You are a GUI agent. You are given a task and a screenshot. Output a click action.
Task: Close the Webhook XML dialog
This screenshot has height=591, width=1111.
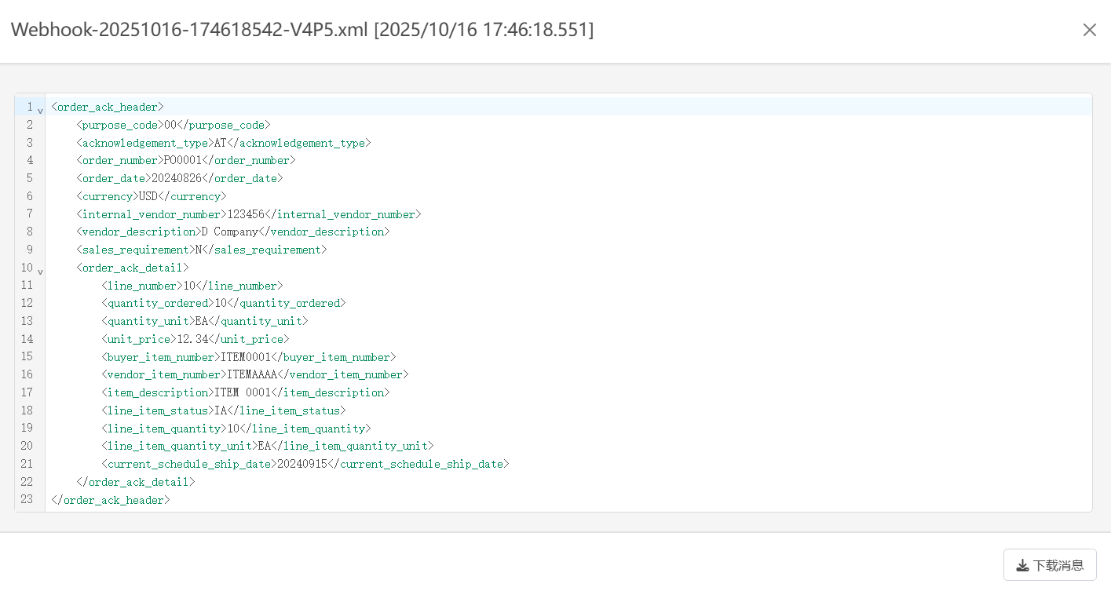tap(1090, 29)
